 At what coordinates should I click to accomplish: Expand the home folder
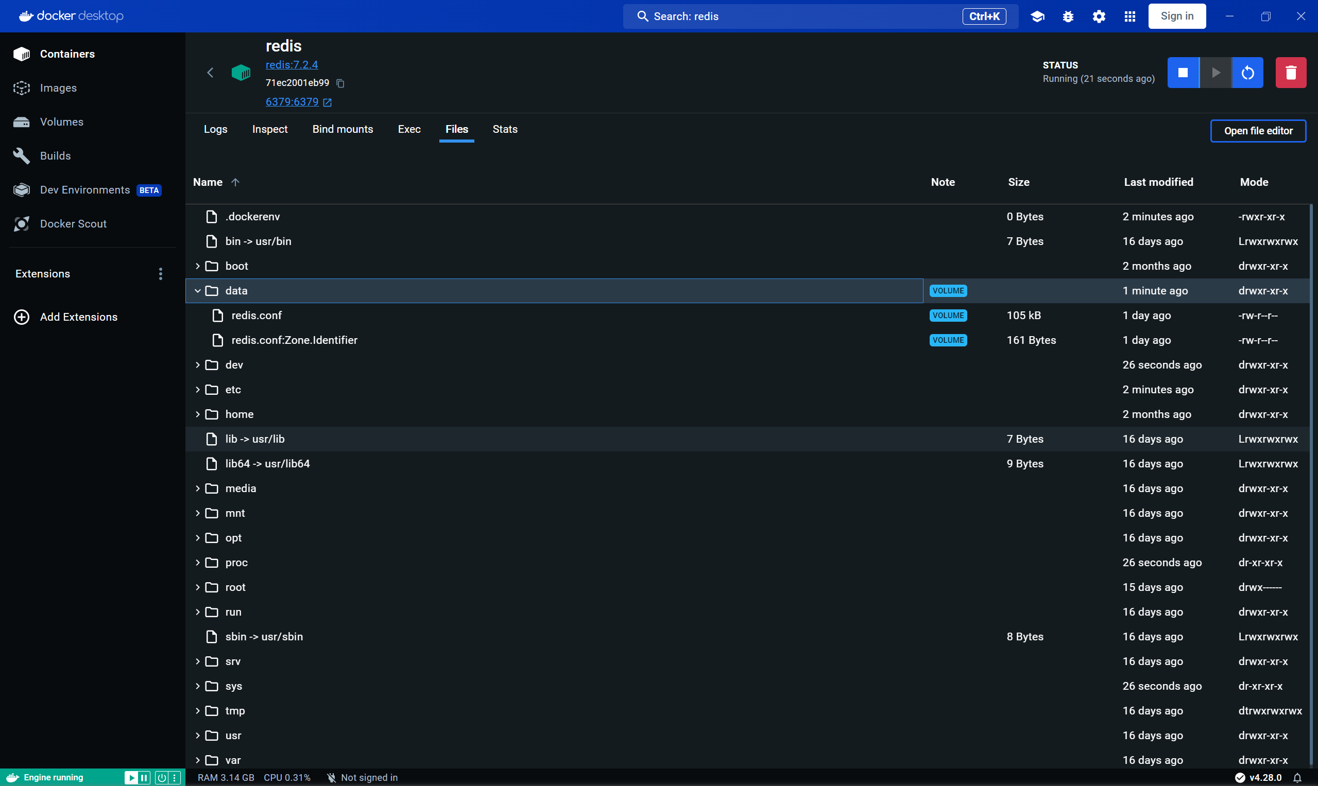[198, 414]
